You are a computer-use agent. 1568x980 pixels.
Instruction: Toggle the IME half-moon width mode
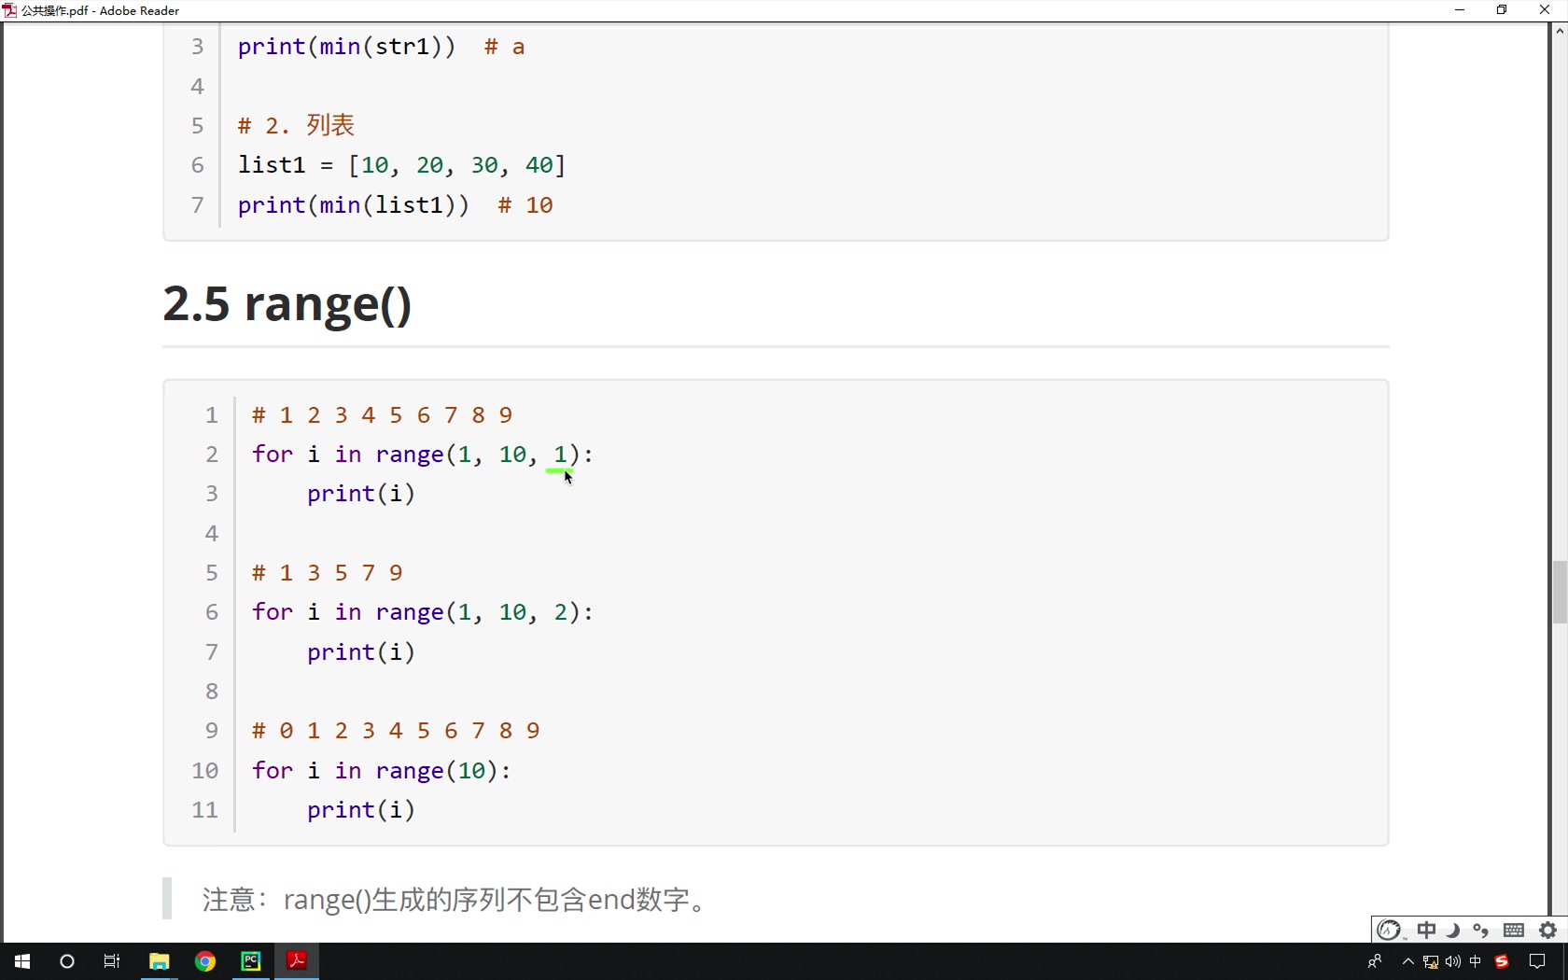1453,931
